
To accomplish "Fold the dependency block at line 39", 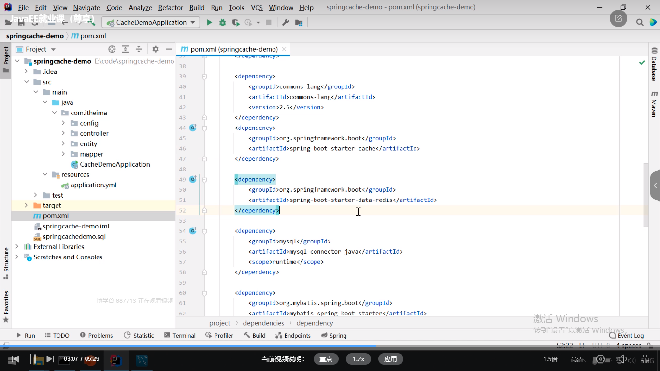I will pos(204,76).
